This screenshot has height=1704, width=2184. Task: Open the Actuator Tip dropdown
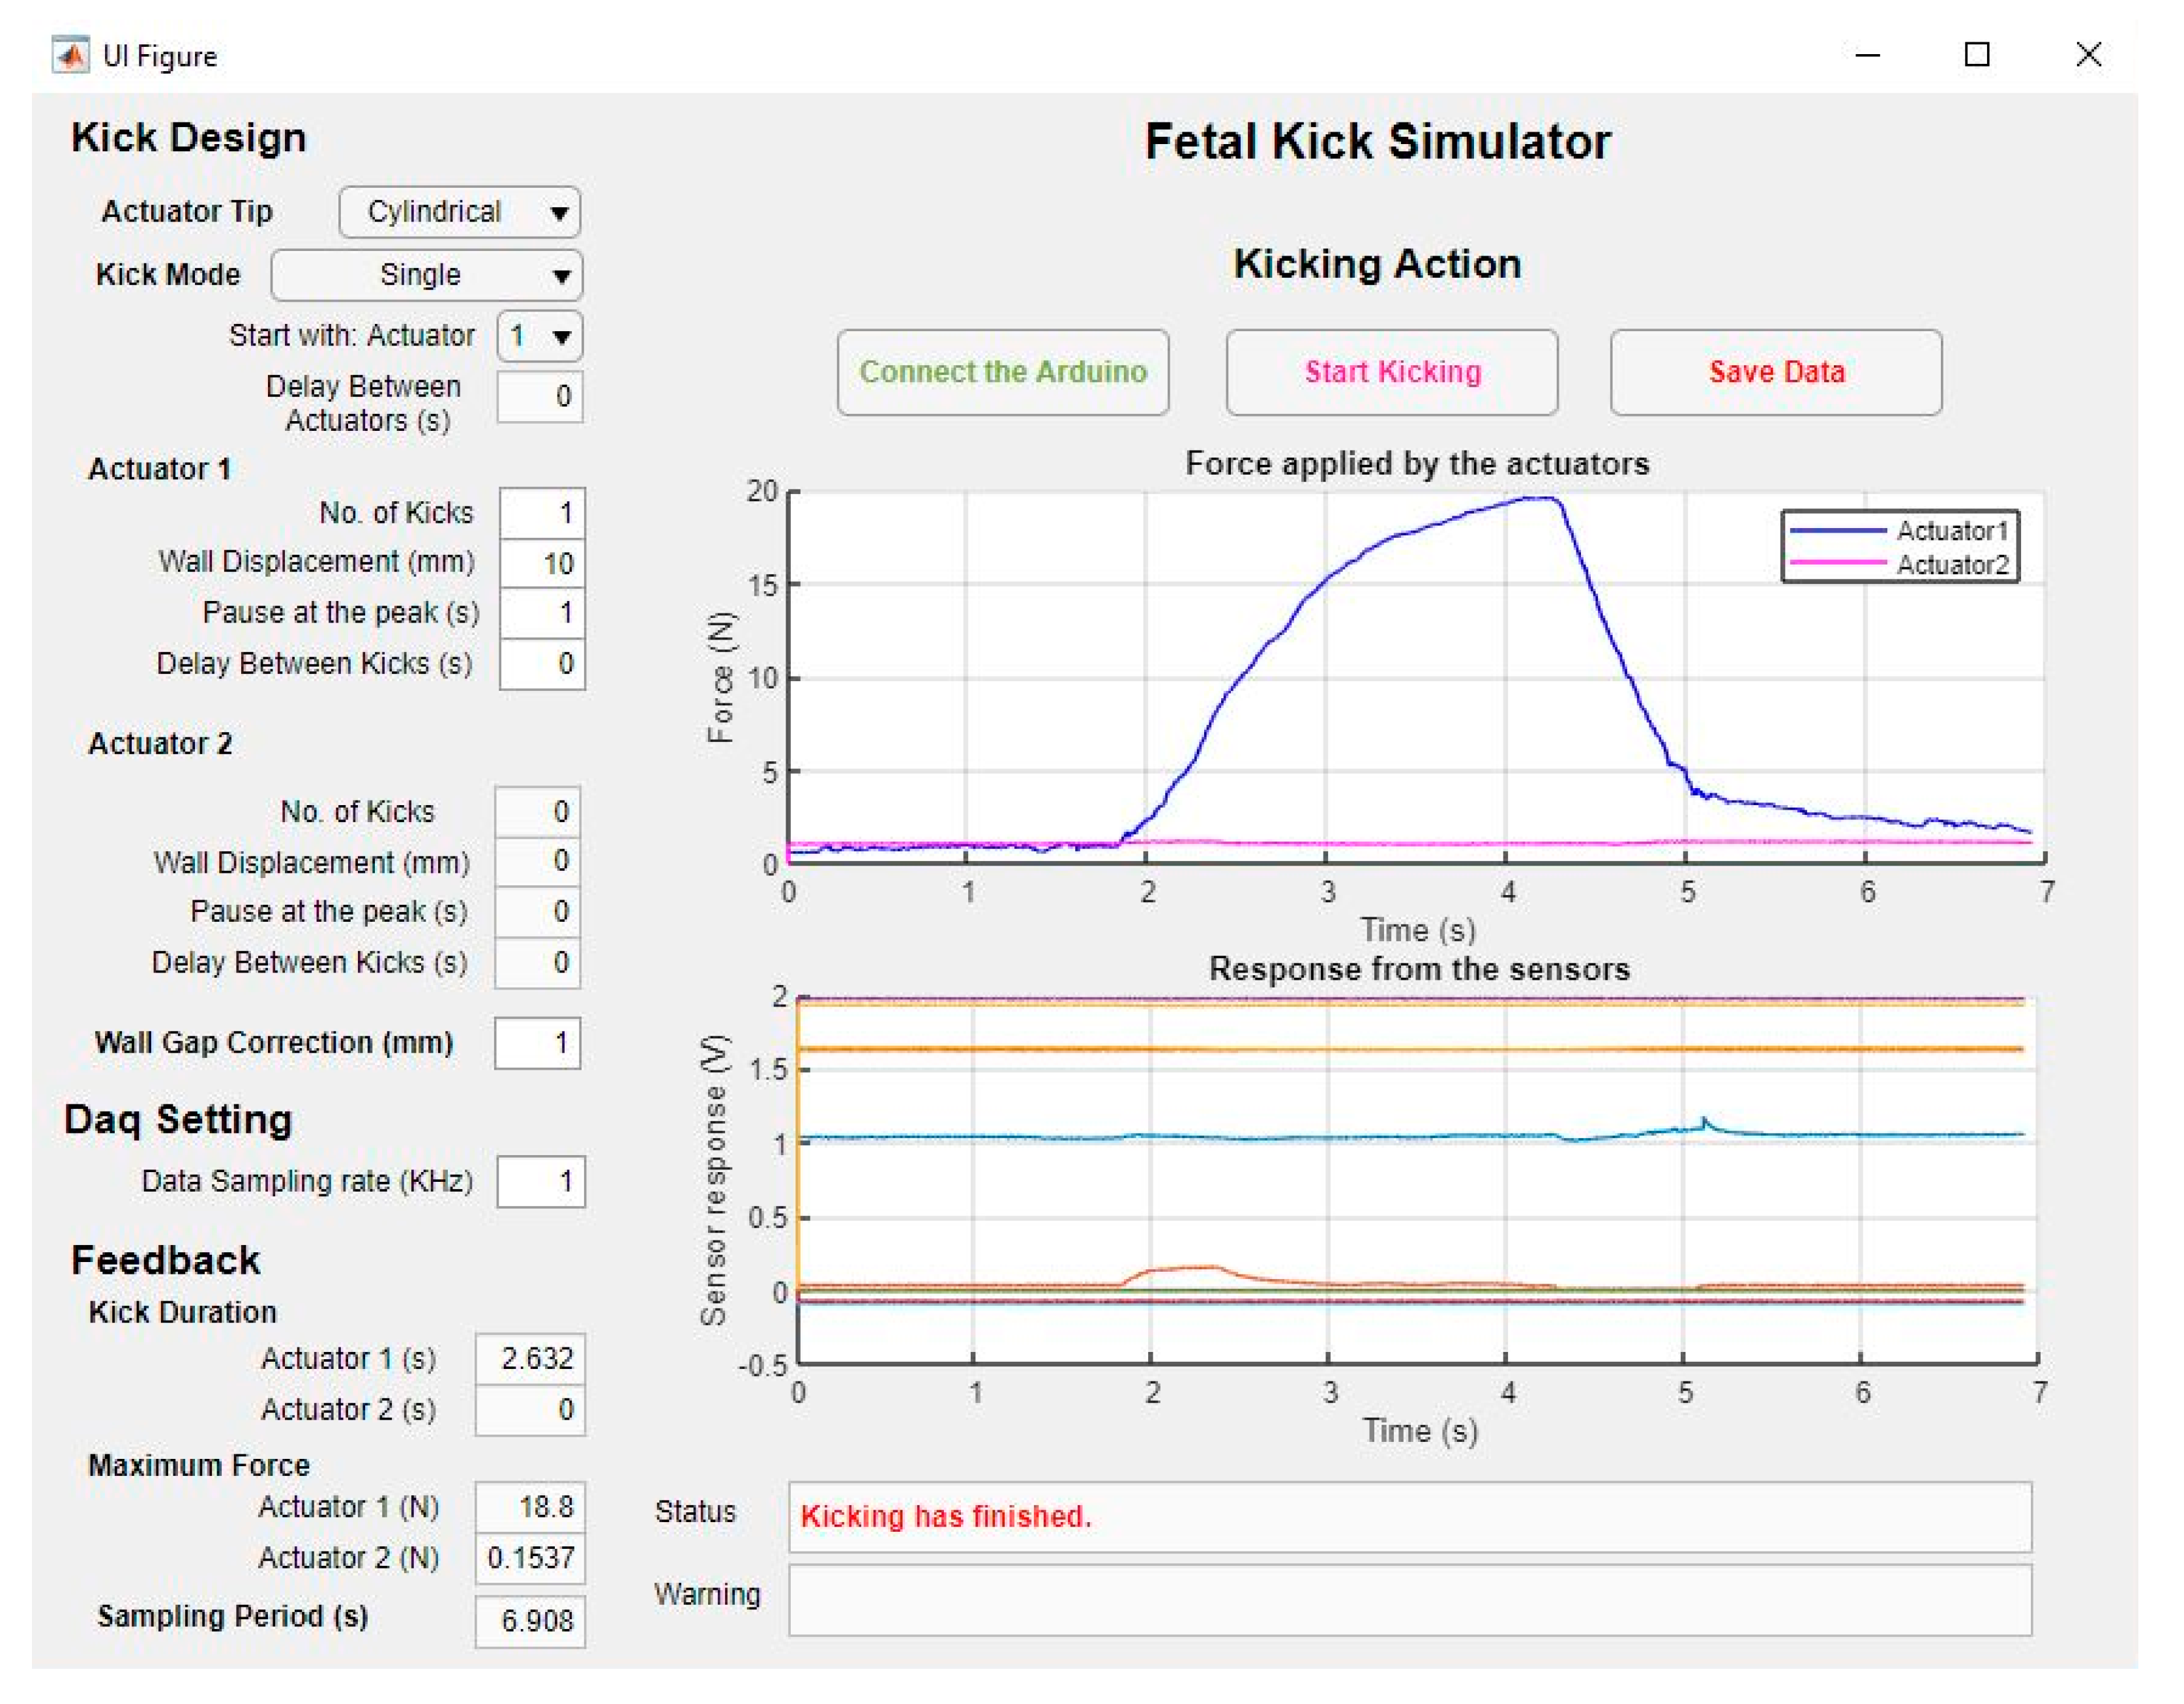tap(460, 212)
